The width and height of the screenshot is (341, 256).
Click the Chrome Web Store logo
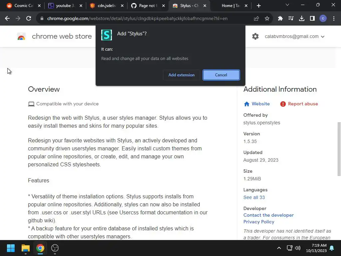pos(21,36)
